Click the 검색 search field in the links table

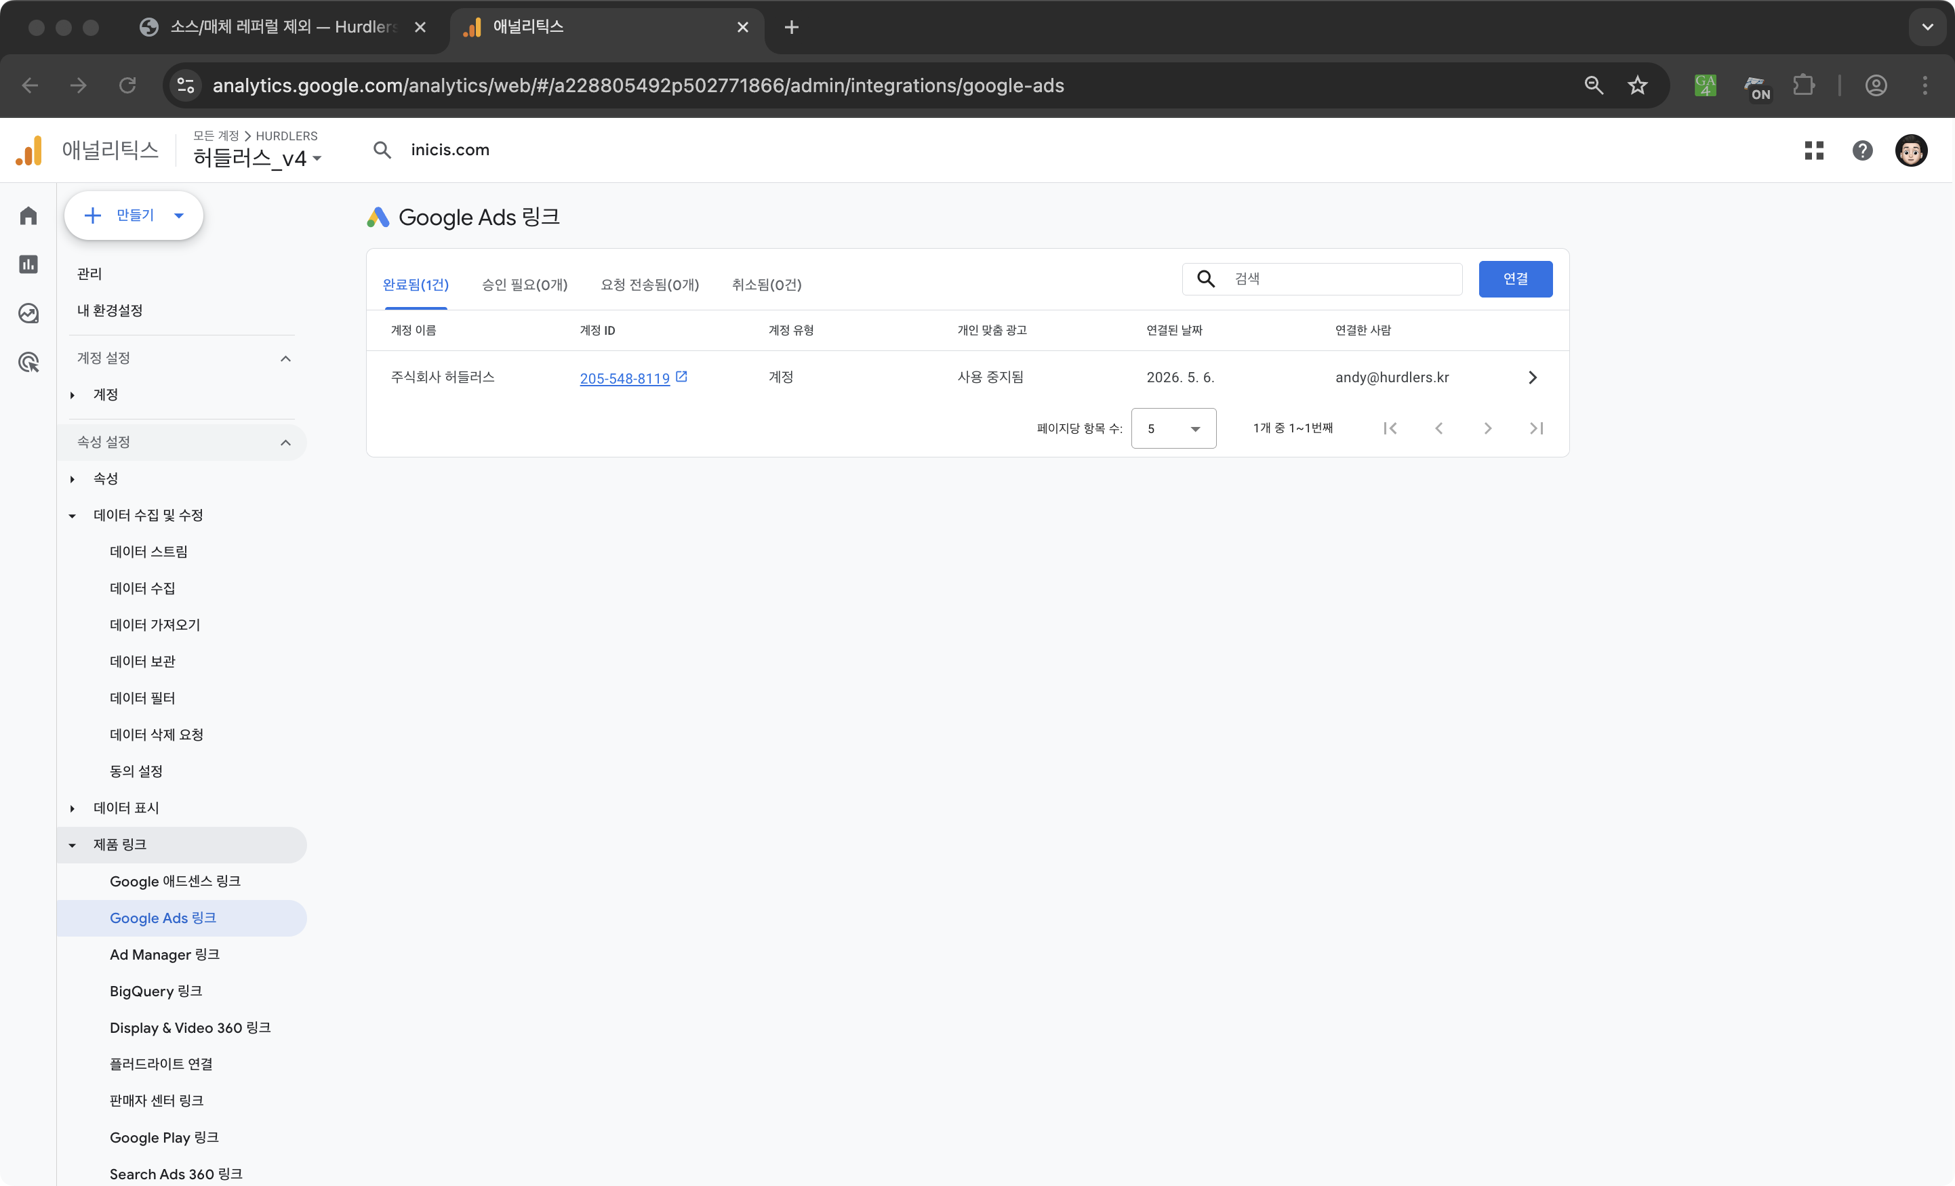1323,279
